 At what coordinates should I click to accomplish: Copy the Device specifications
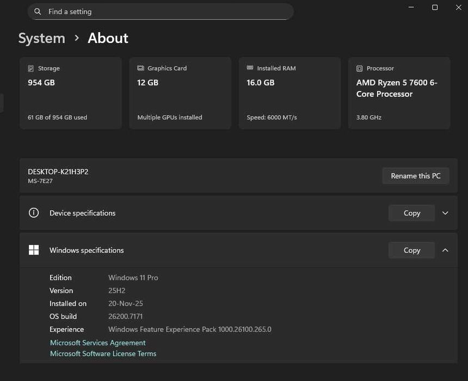(x=411, y=213)
